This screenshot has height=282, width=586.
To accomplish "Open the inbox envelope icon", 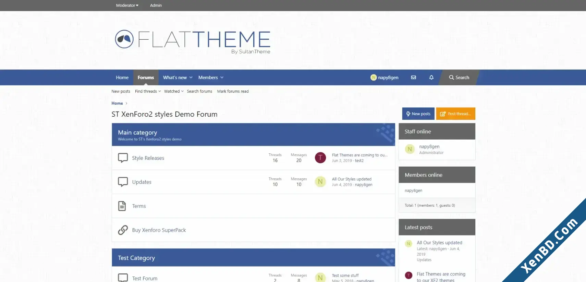I will (414, 77).
